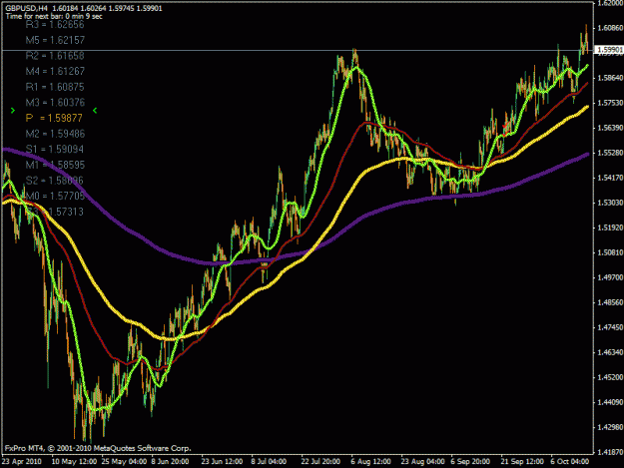
Task: Click the GBPUSD,H4 chart title text
Action: (27, 8)
